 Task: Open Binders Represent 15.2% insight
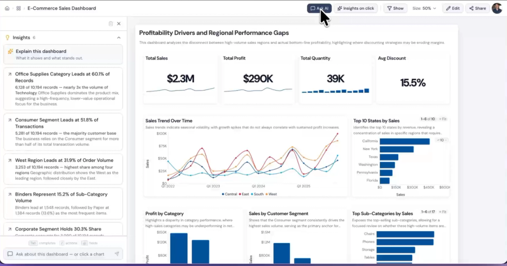pos(63,203)
